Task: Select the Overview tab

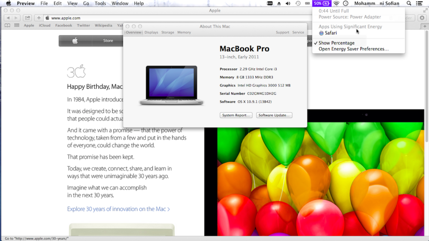Action: [x=133, y=32]
